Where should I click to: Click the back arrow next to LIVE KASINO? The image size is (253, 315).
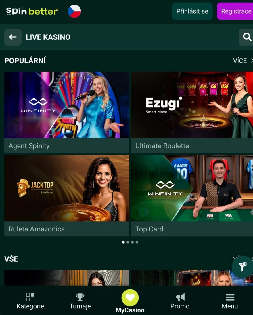coord(13,37)
